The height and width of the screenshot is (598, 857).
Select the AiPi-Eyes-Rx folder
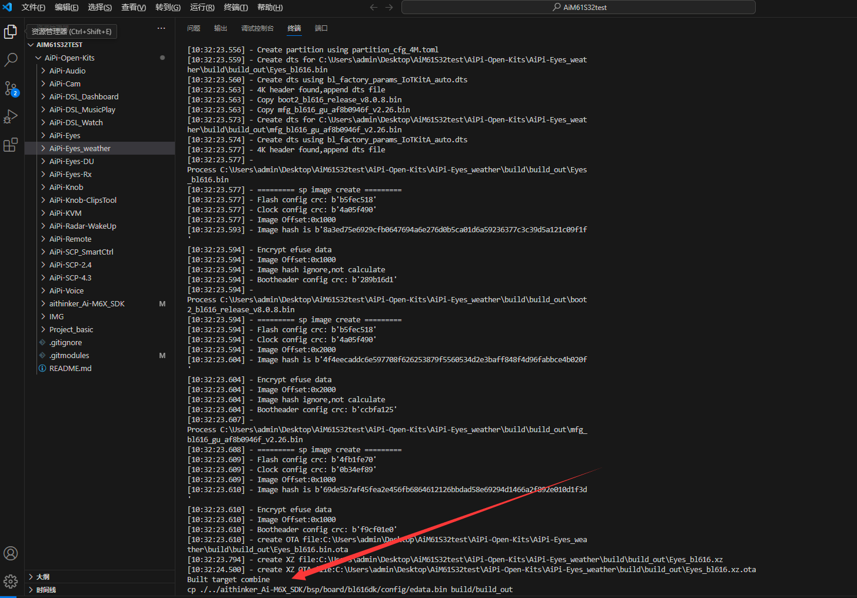click(99, 174)
